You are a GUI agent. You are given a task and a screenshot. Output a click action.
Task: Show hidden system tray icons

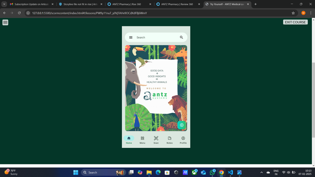point(262,172)
